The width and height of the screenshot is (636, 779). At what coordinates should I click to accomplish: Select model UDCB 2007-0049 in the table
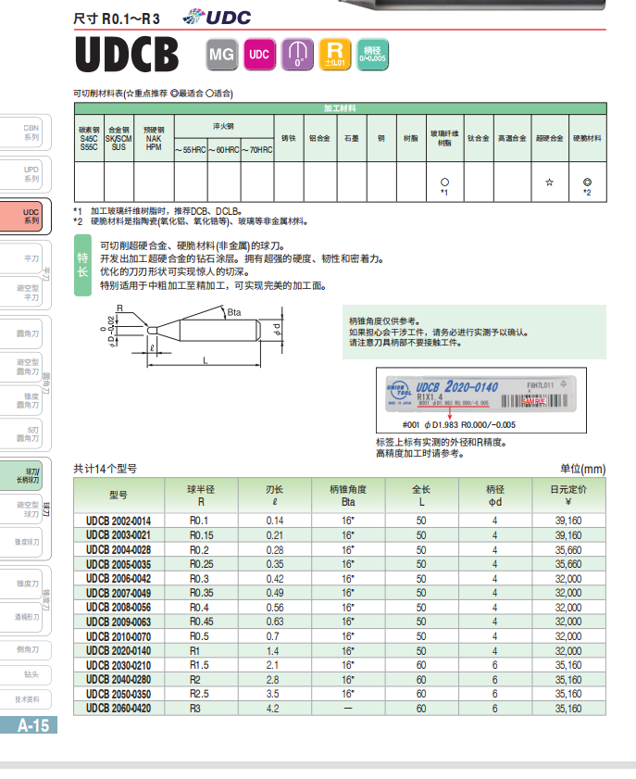[x=118, y=593]
